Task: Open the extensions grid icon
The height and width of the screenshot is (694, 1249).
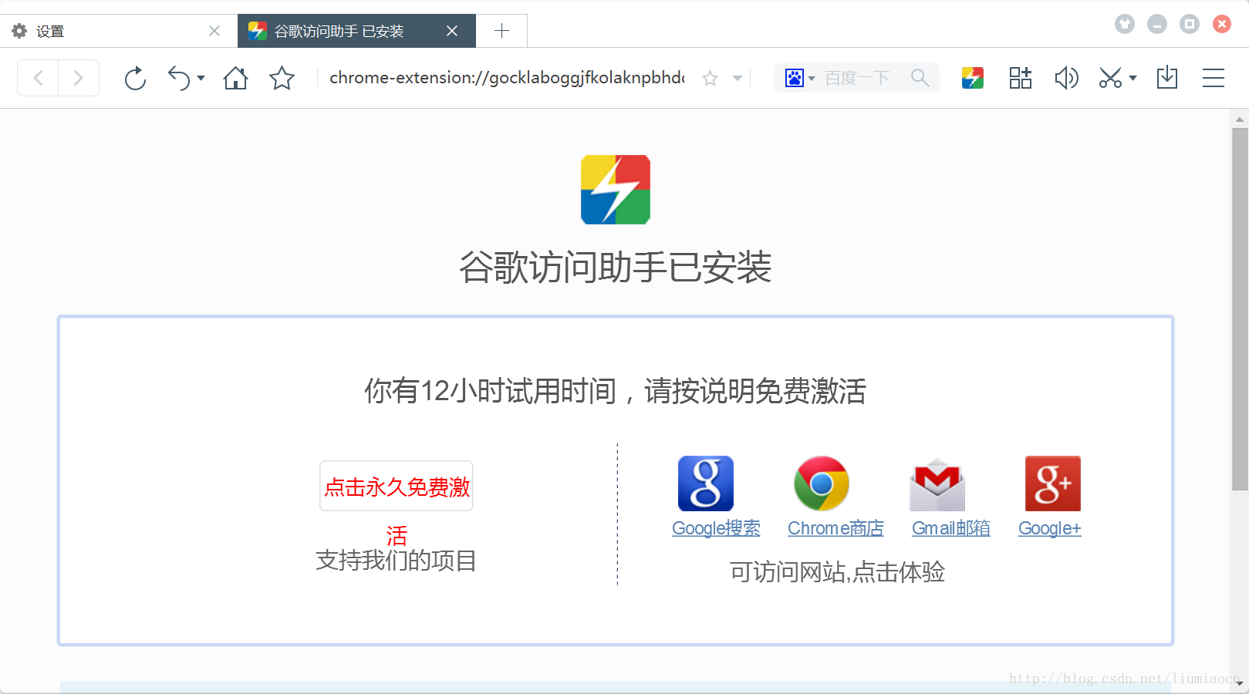Action: [1021, 78]
